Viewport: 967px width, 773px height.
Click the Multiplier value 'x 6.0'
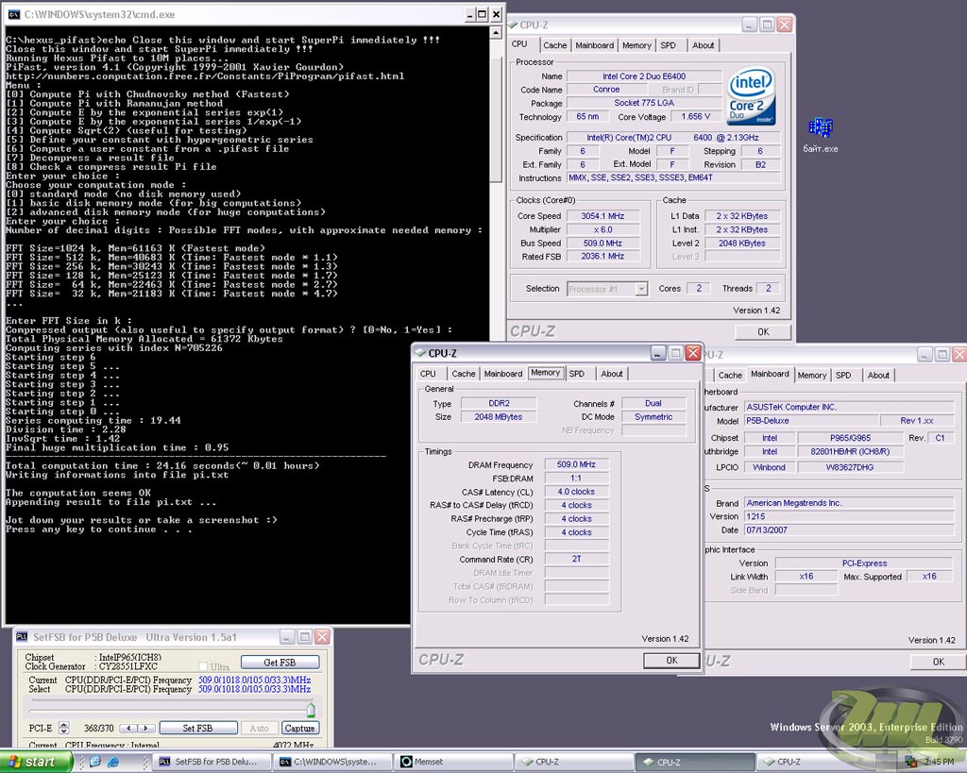pos(602,229)
